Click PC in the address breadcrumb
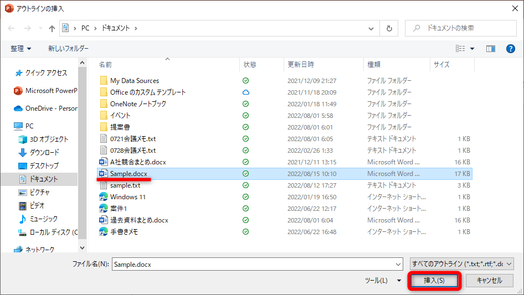Viewport: 524px width, 295px height. [85, 28]
